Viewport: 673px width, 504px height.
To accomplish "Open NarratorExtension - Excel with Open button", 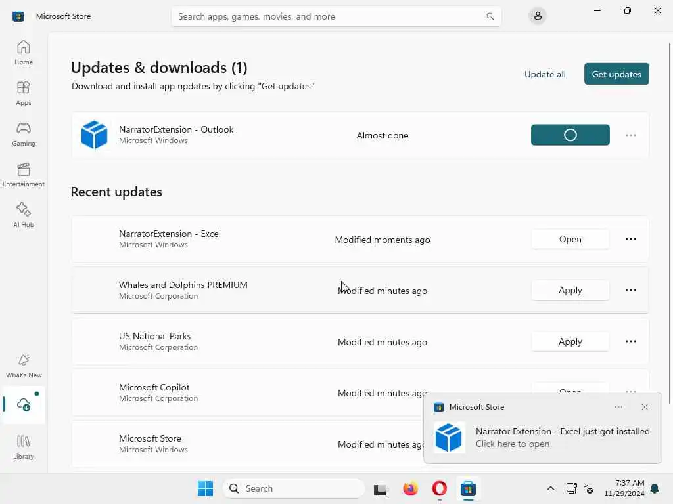I will [x=570, y=239].
